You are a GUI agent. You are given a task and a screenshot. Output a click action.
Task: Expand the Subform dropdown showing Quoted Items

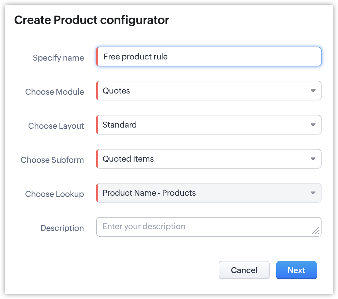pyautogui.click(x=202, y=159)
